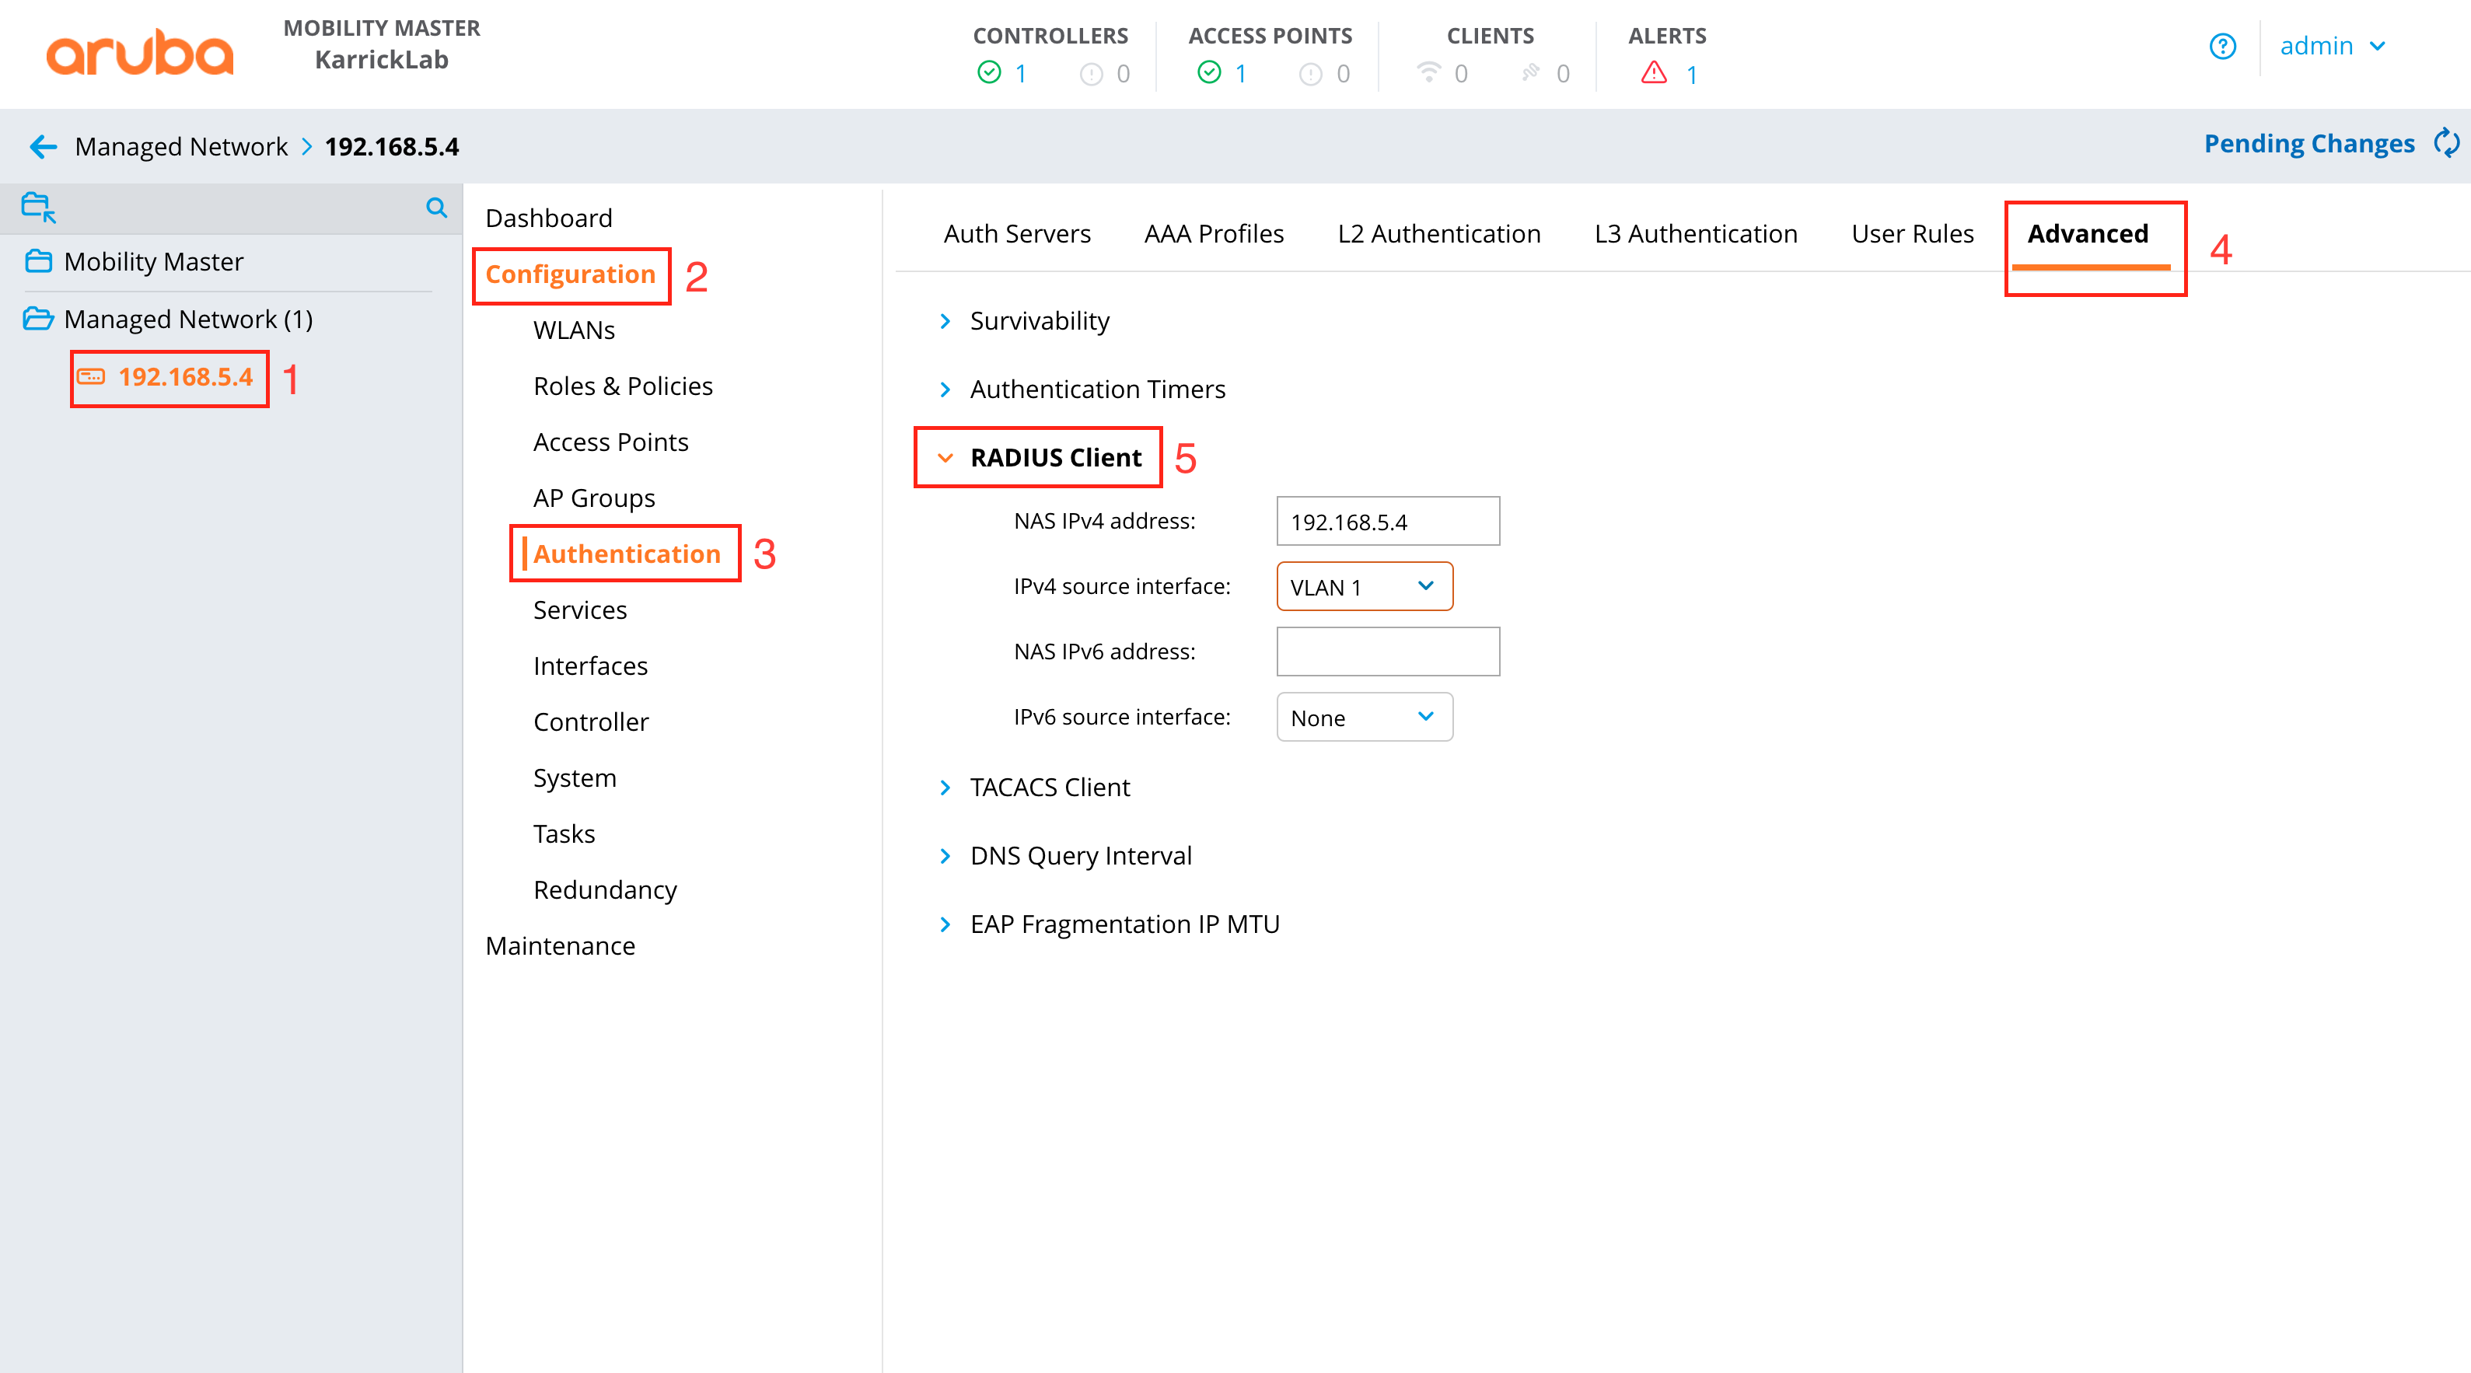
Task: Switch to the L2 Authentication tab
Action: (1438, 233)
